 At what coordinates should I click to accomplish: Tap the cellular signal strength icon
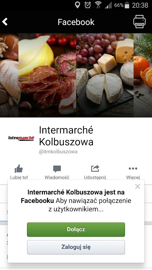pos(108,5)
